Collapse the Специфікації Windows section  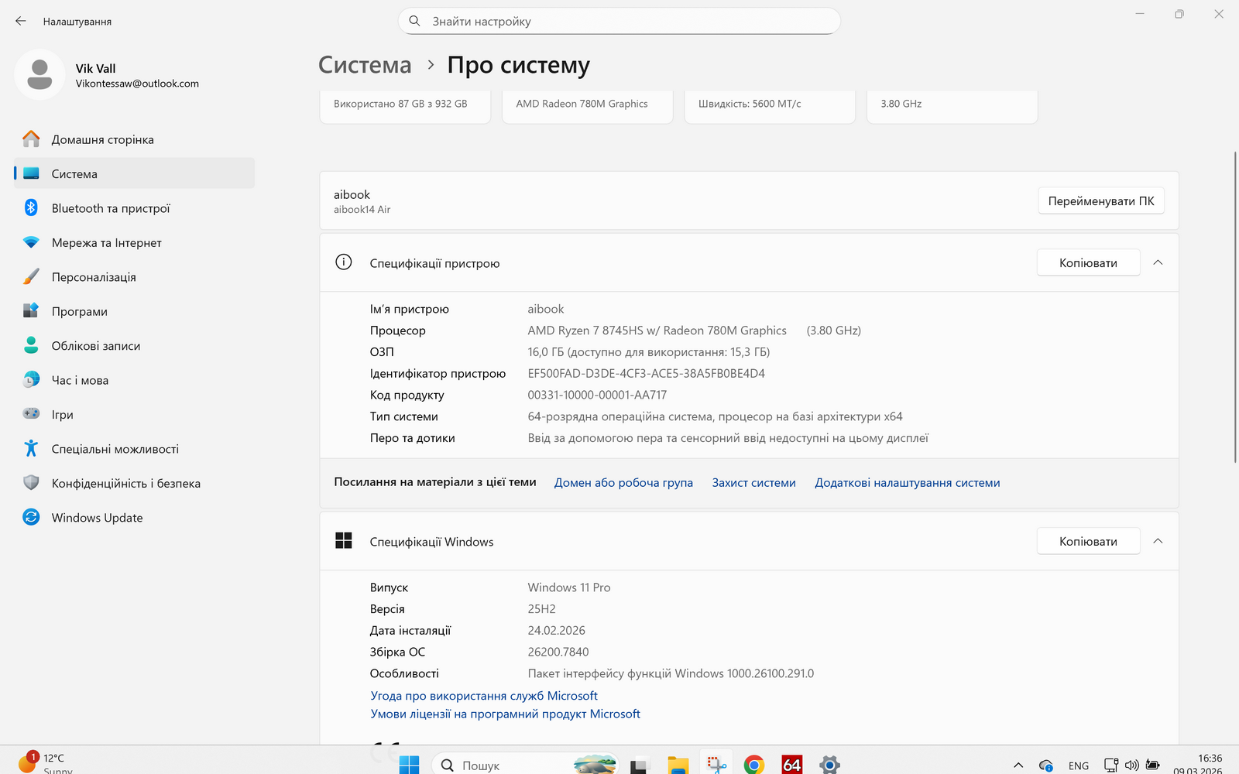1158,542
